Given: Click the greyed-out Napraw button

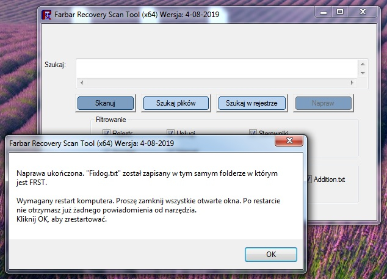Looking at the screenshot, I should click(323, 103).
